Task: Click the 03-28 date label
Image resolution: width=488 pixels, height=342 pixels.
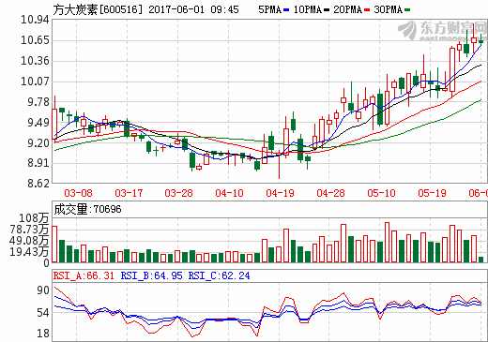Action: tap(178, 193)
